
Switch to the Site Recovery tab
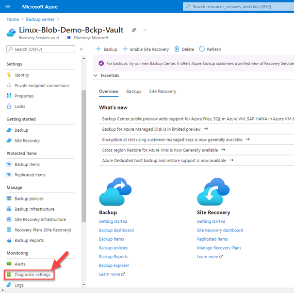coord(163,92)
